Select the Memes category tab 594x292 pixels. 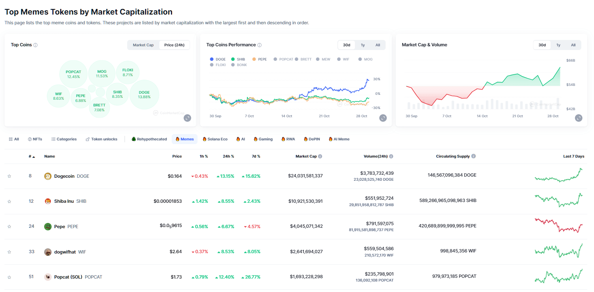click(185, 139)
